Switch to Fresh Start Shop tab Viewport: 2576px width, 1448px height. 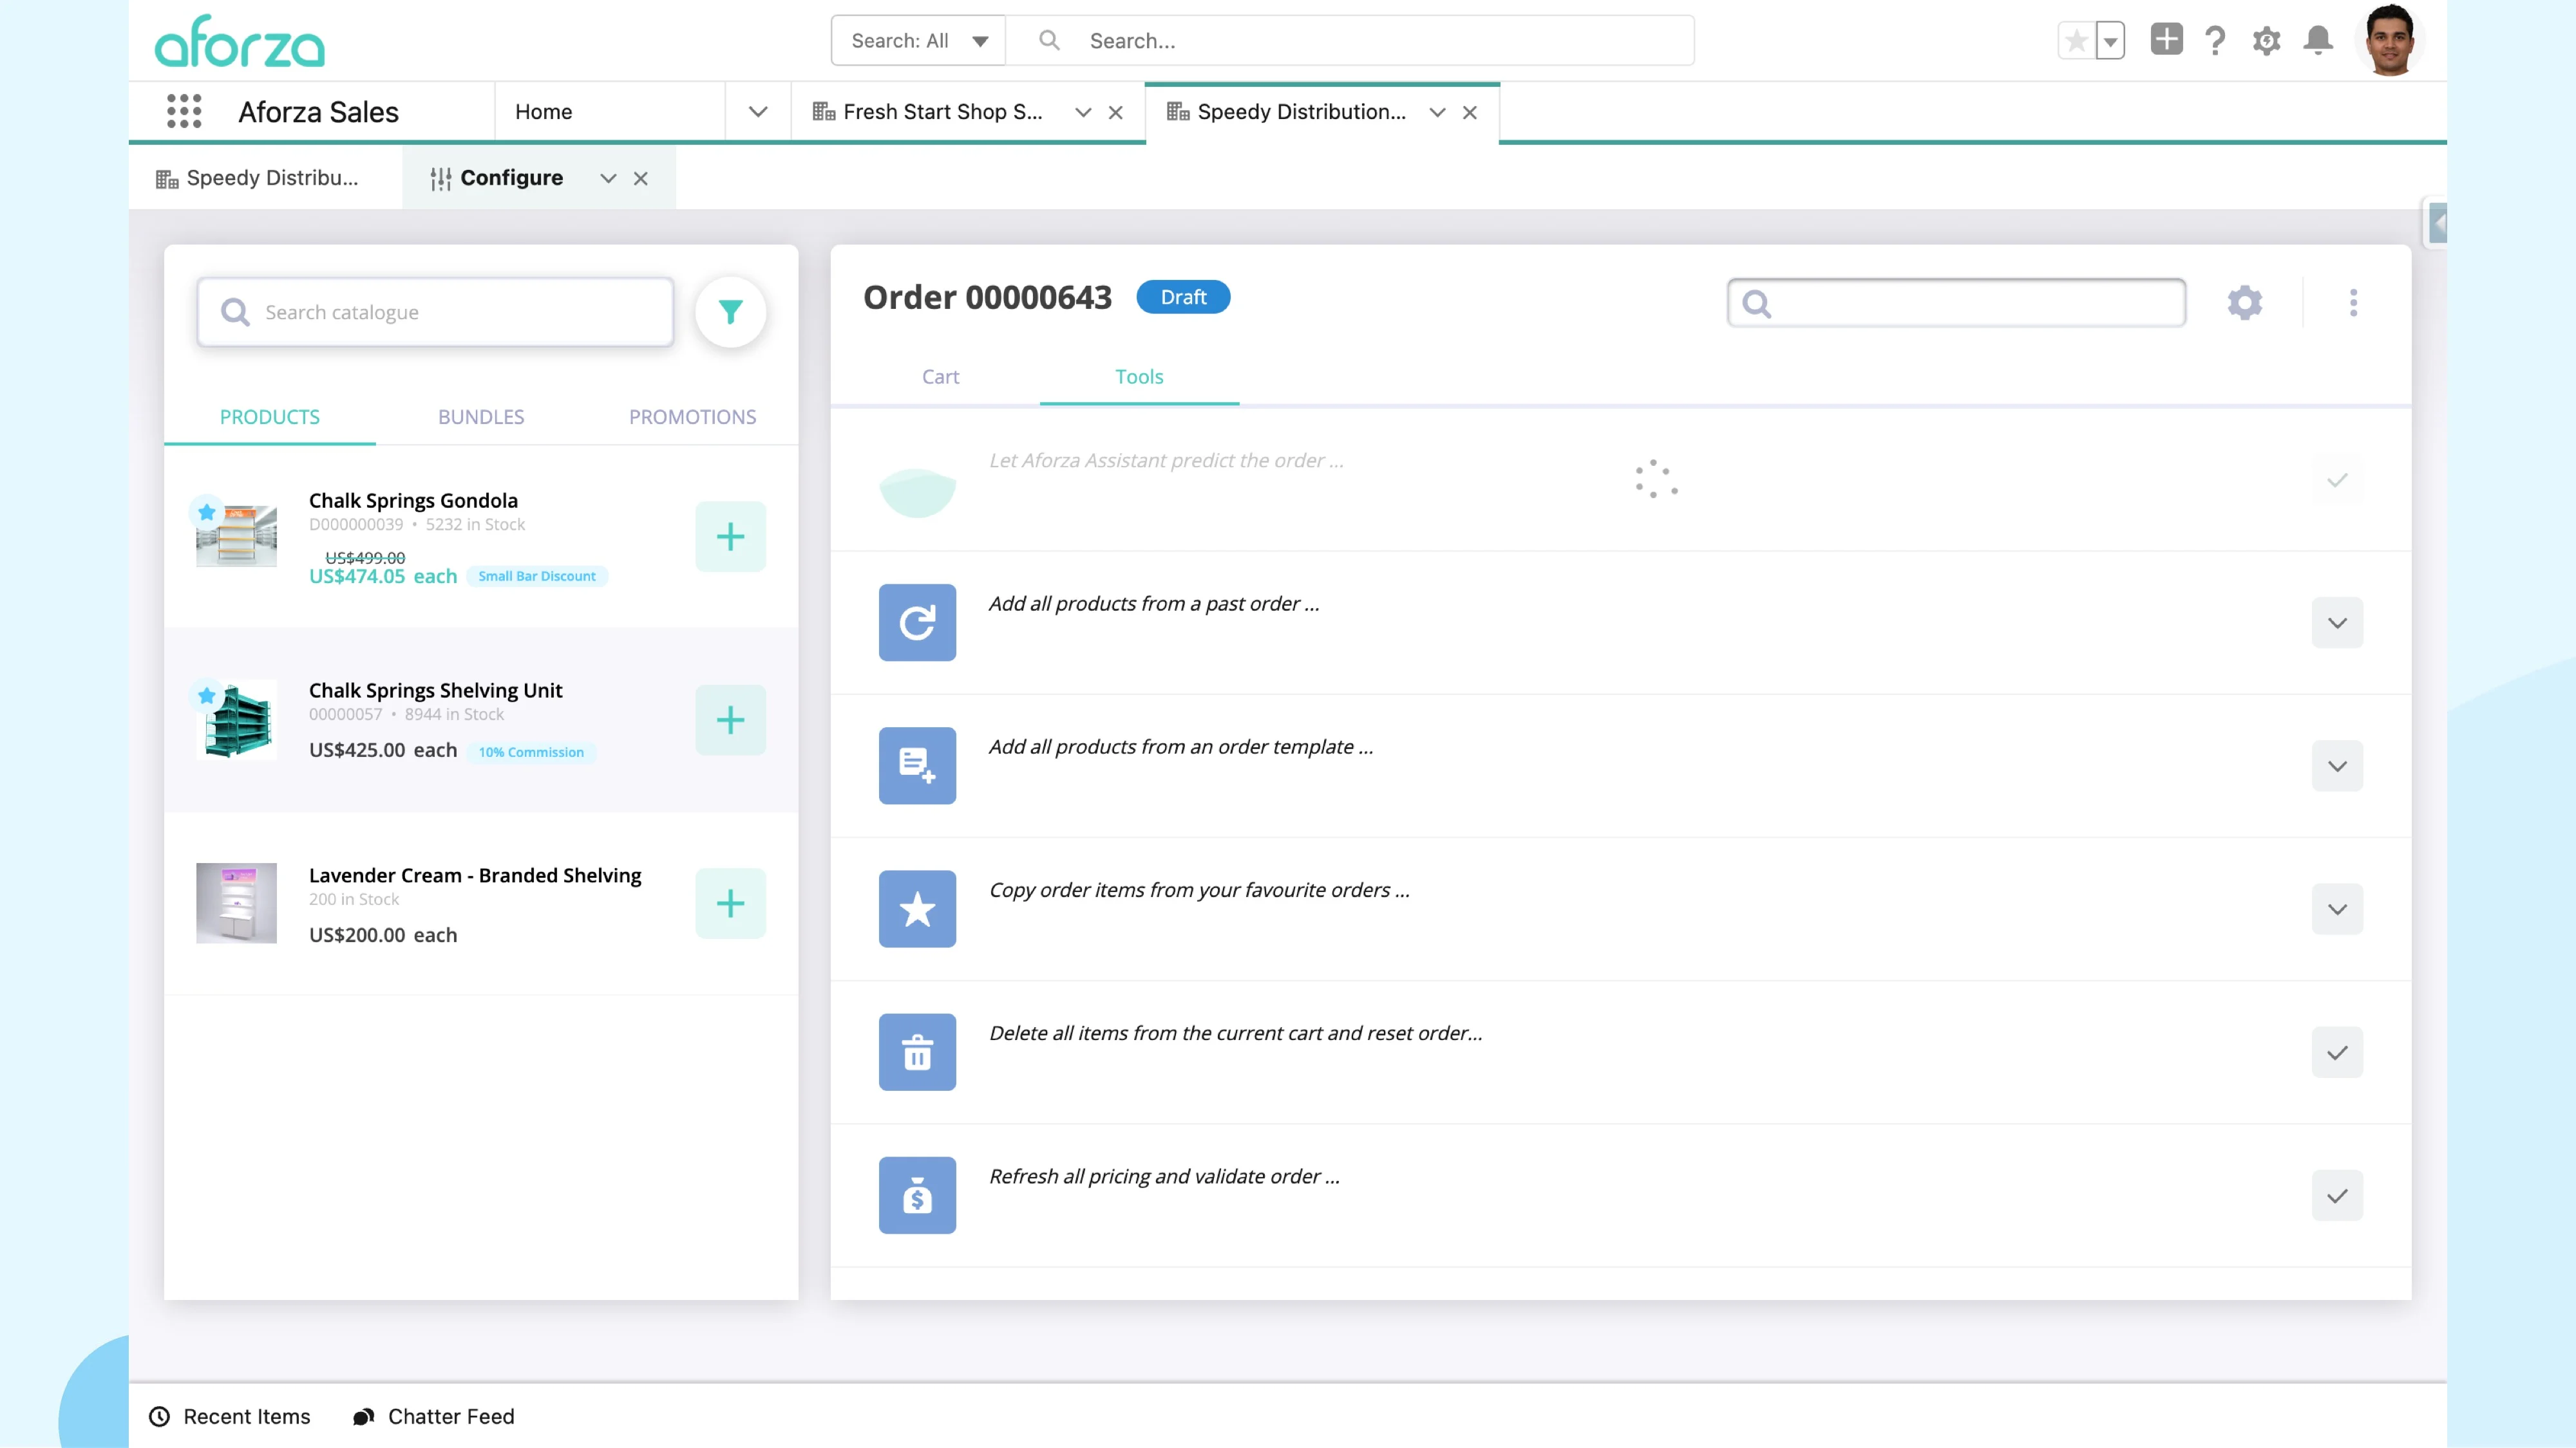point(942,112)
